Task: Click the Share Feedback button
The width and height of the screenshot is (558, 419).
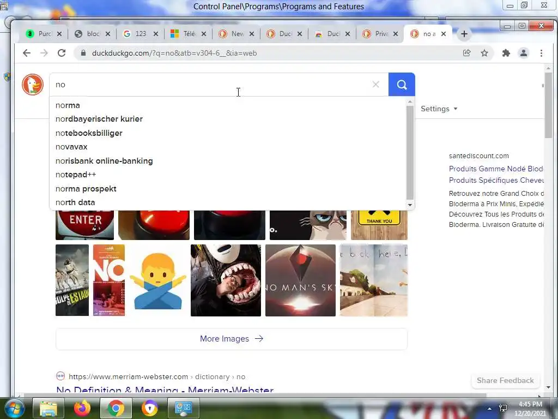Action: (x=505, y=380)
